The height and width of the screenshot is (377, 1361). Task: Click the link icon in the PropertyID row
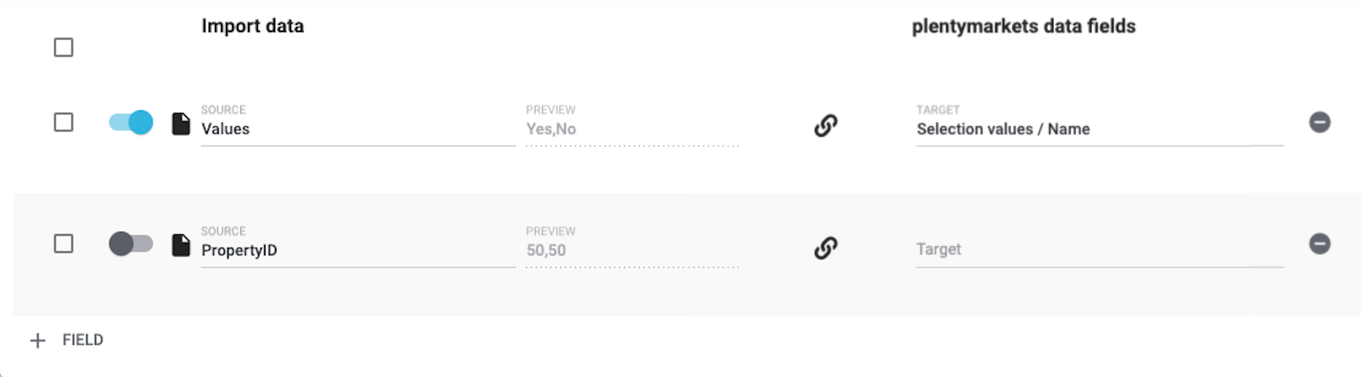tap(825, 247)
